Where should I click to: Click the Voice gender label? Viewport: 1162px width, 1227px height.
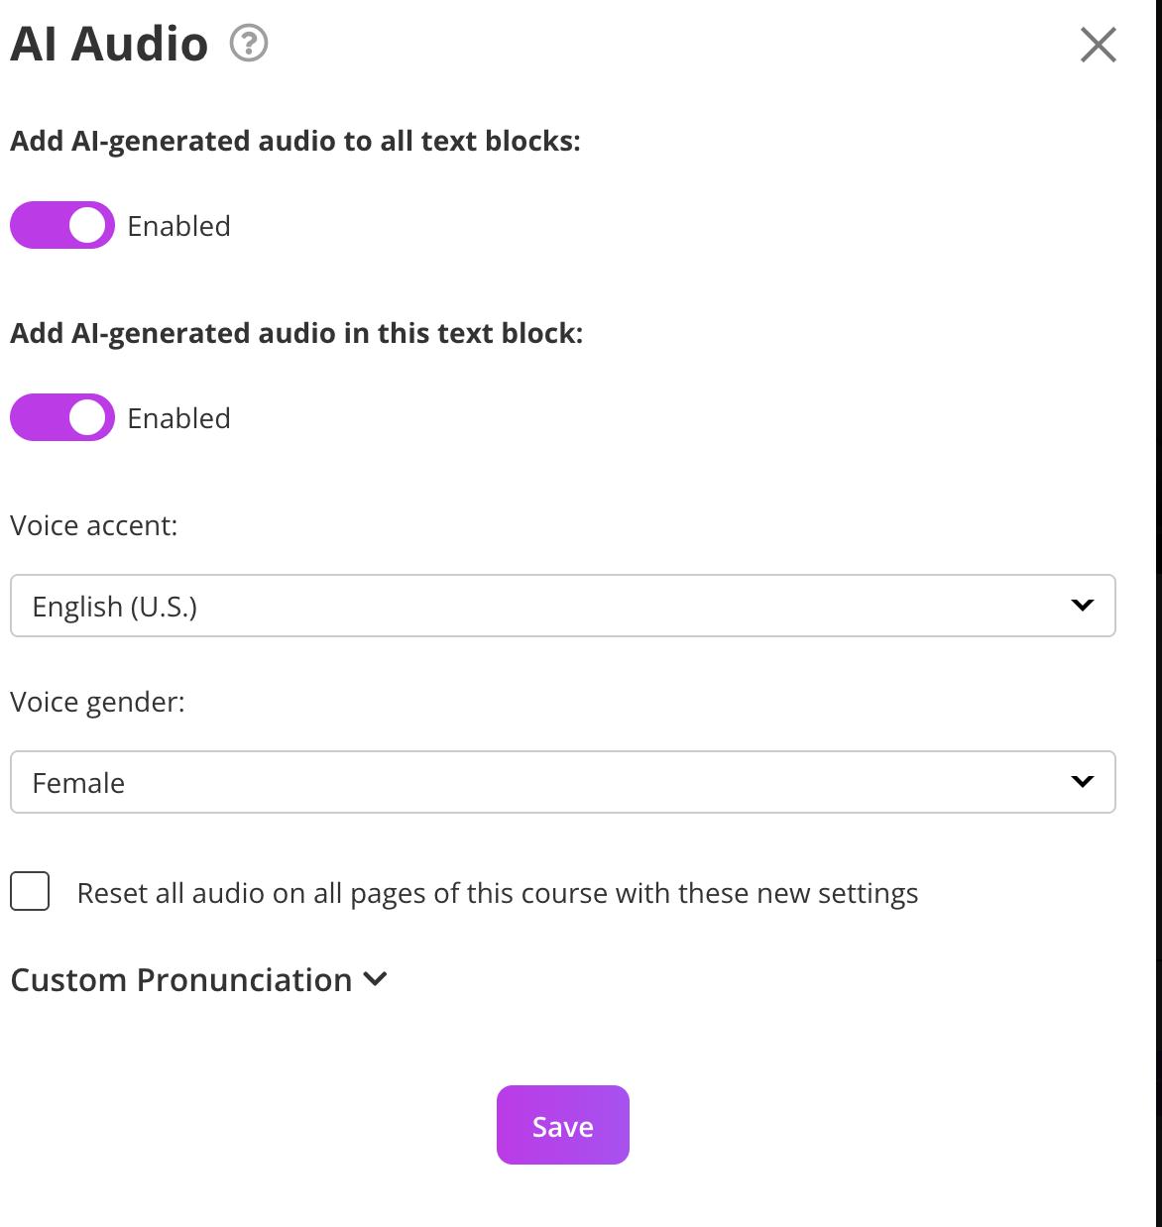(x=97, y=702)
